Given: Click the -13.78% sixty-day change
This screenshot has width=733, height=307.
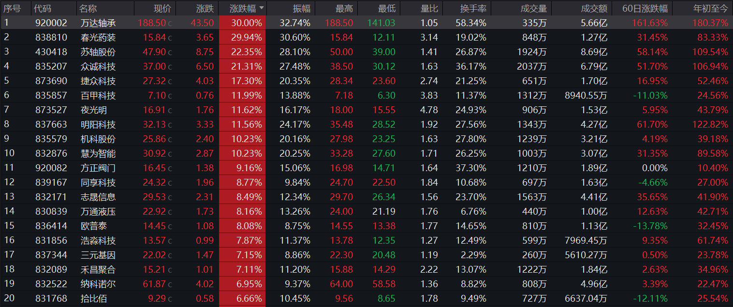Looking at the screenshot, I should coord(650,226).
